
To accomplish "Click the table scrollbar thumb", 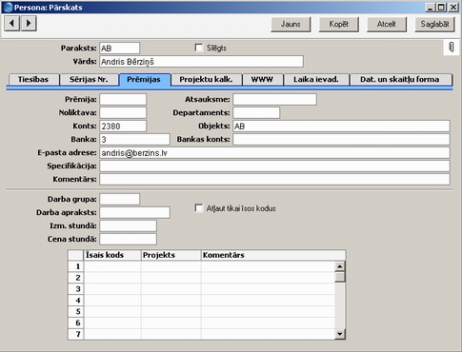I will (x=340, y=277).
